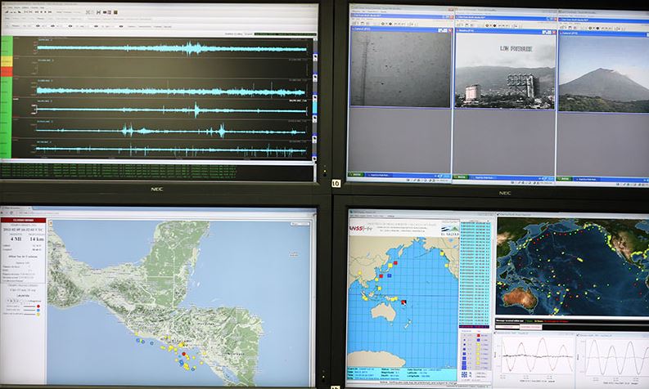Click the El Salvador logo in the header

tap(450, 230)
